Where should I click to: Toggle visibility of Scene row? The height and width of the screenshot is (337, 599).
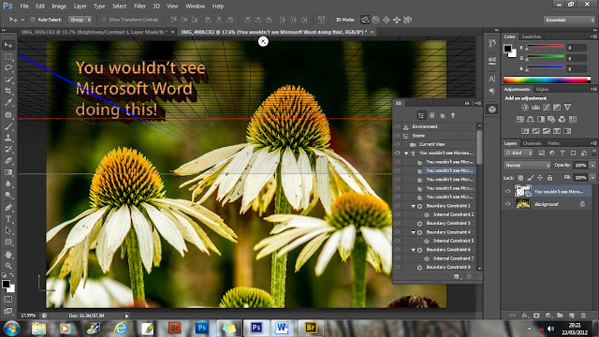[x=397, y=136]
